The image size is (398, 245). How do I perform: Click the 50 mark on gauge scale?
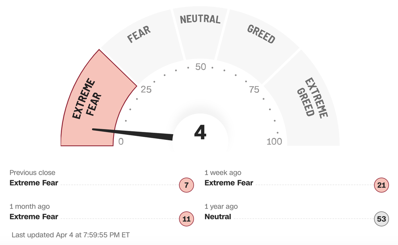point(200,67)
